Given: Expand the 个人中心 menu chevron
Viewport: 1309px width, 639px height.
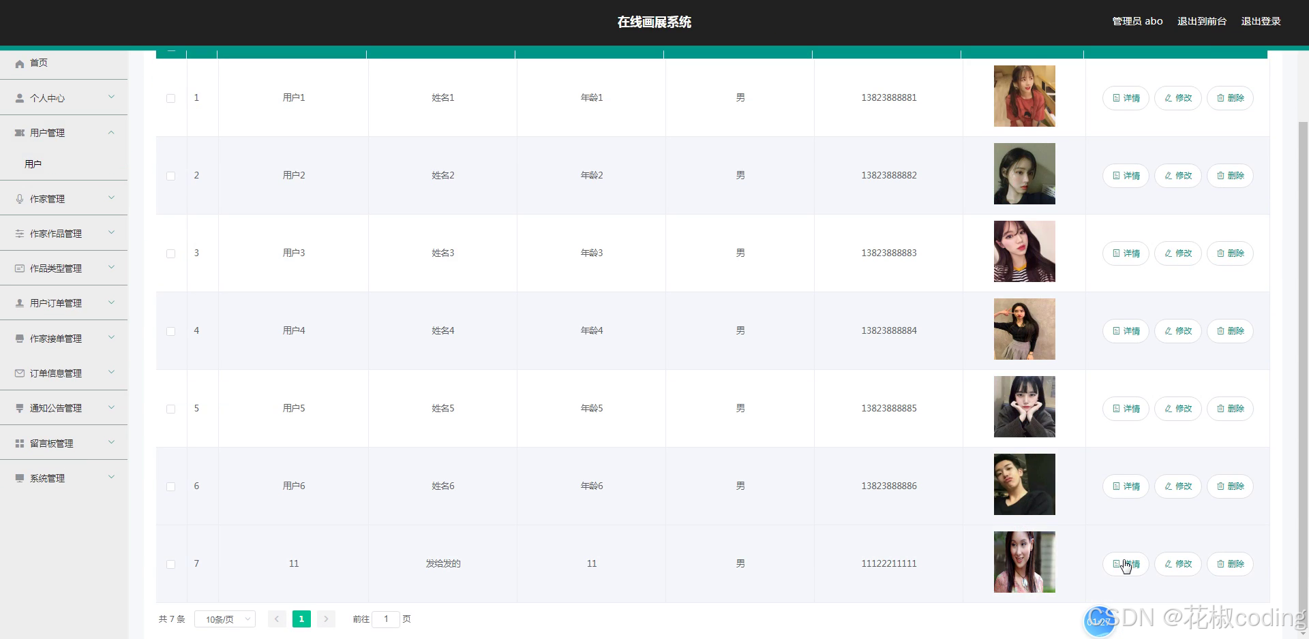Looking at the screenshot, I should click(x=111, y=97).
